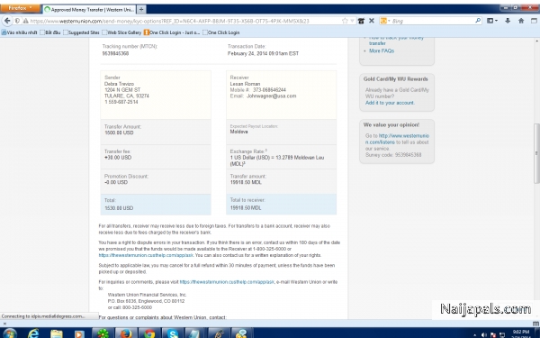The height and width of the screenshot is (338, 540).
Task: Click the site identity warning triangle in address bar
Action: point(25,21)
